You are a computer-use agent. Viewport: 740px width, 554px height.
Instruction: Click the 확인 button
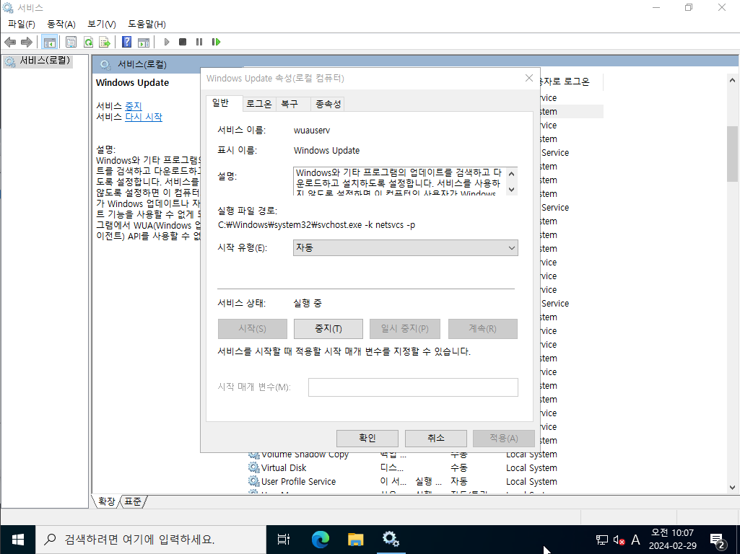pyautogui.click(x=367, y=438)
